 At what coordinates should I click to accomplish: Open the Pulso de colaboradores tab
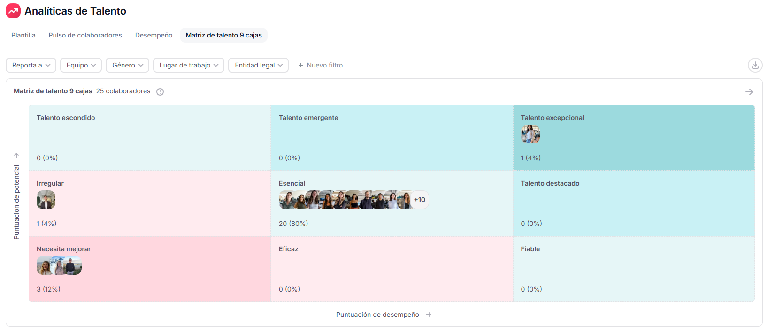click(85, 35)
